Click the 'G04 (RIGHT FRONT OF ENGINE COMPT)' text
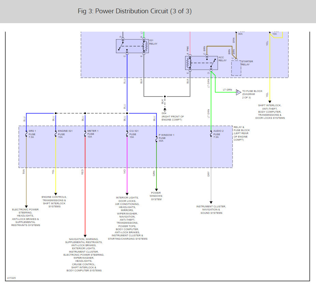This screenshot has height=287, width=316. point(173,116)
